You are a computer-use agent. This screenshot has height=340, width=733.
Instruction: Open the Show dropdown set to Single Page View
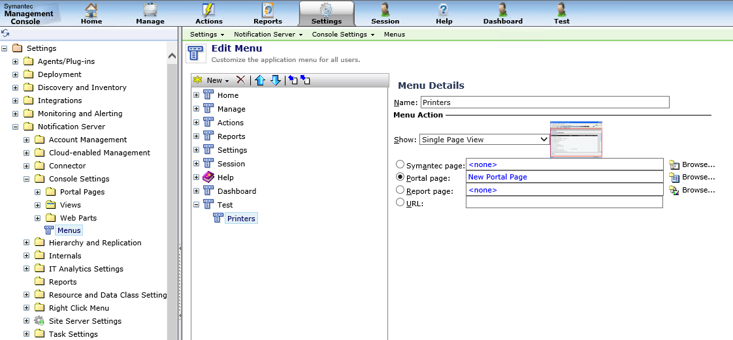[x=484, y=139]
